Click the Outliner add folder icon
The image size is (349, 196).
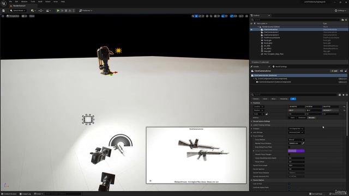(342, 20)
